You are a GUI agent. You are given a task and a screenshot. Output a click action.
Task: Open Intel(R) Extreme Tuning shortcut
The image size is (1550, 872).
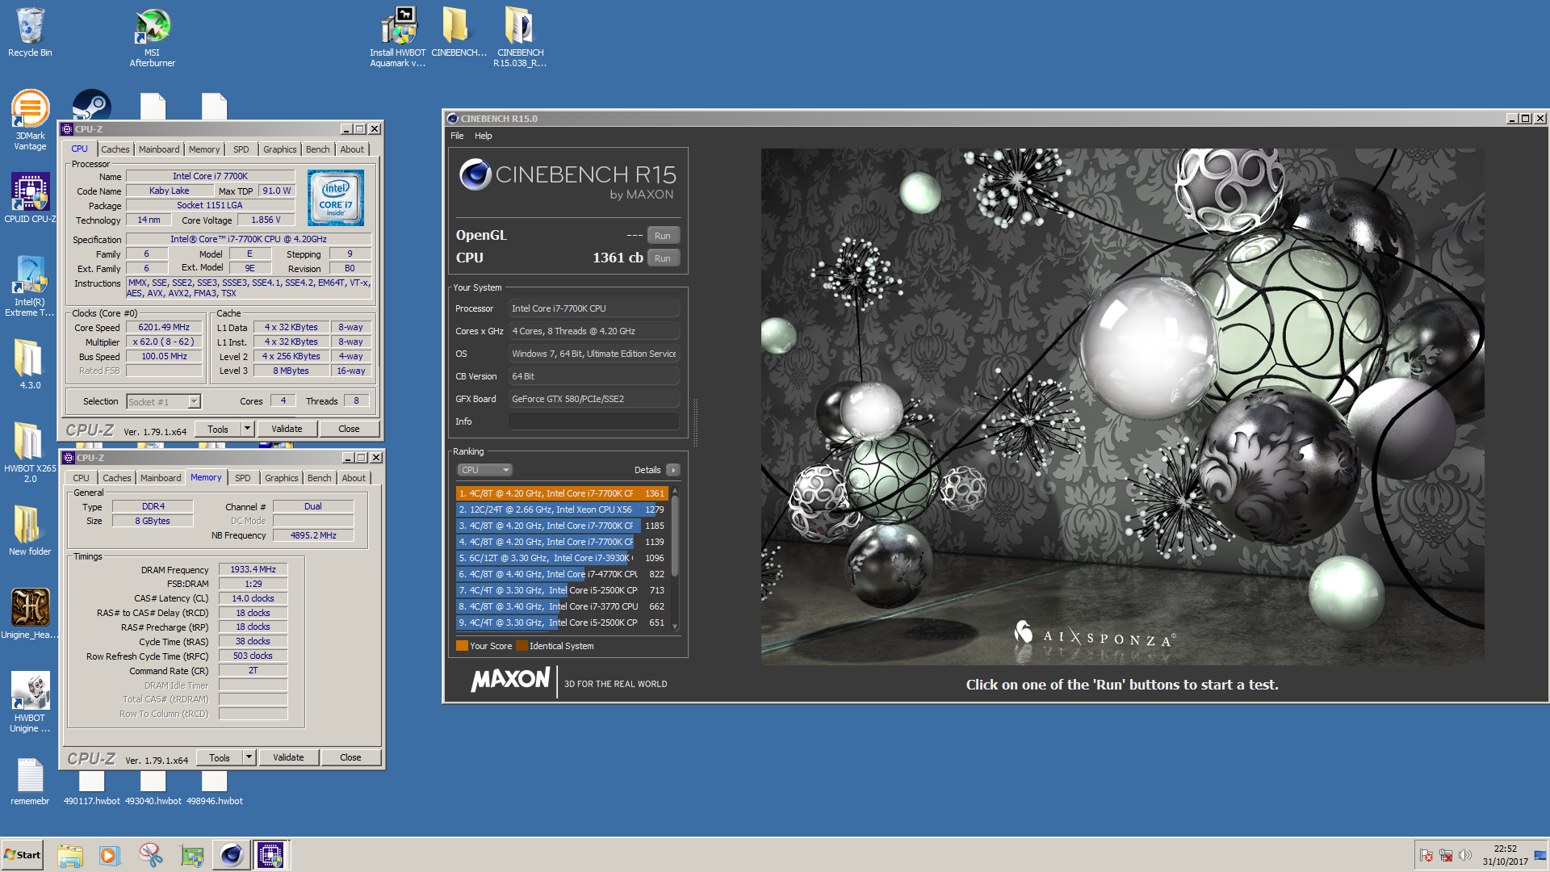click(30, 286)
